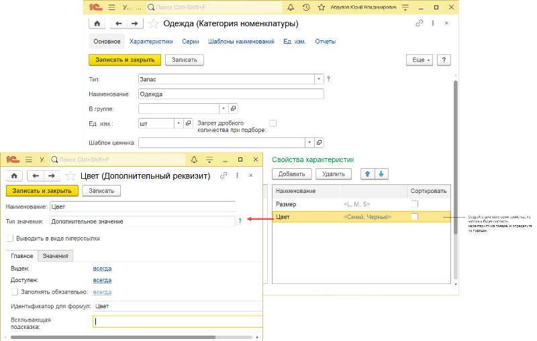The width and height of the screenshot is (537, 341).
Task: Open settings lines icon in Одежда title bar
Action: point(405,7)
